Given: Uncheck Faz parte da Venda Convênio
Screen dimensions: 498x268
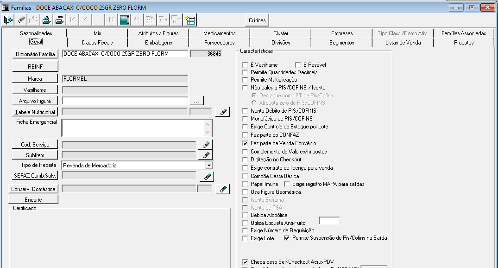Looking at the screenshot, I should [x=245, y=143].
